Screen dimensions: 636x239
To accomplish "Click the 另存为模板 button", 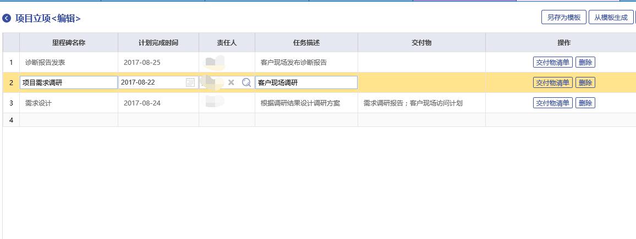I will coord(563,17).
